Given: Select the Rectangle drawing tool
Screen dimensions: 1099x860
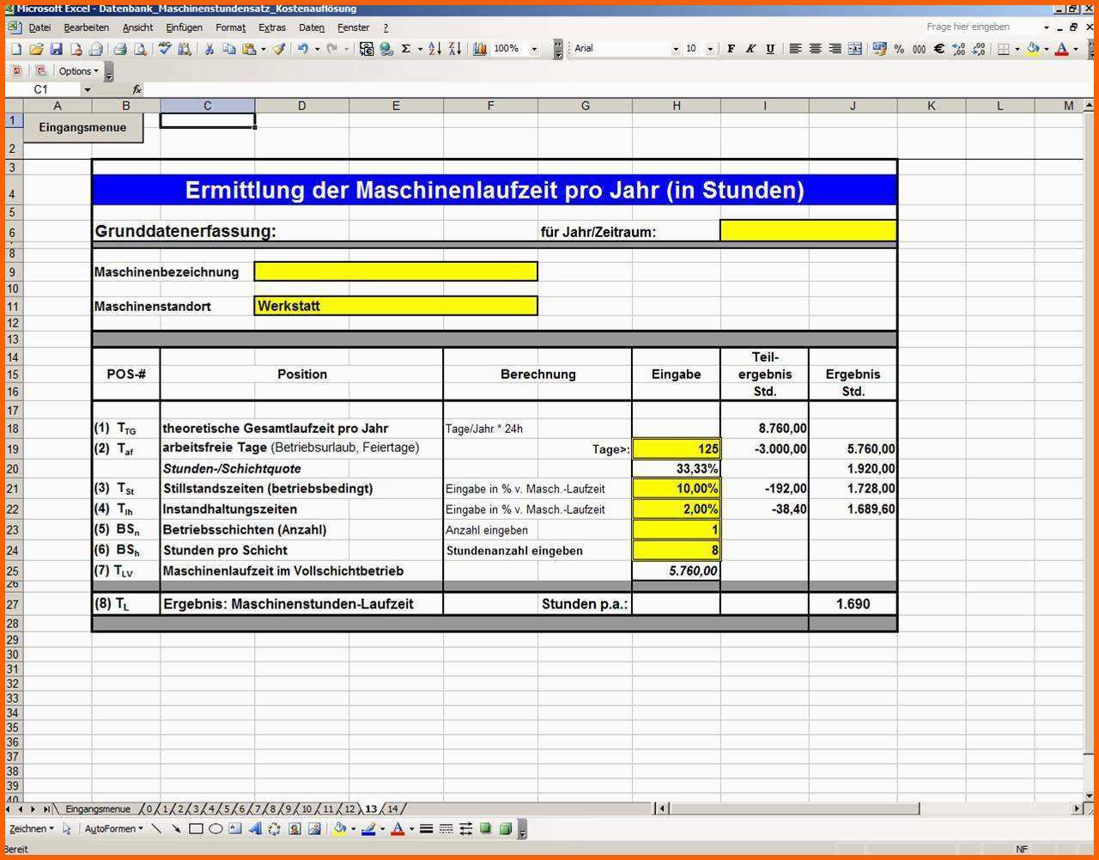Looking at the screenshot, I should click(196, 829).
